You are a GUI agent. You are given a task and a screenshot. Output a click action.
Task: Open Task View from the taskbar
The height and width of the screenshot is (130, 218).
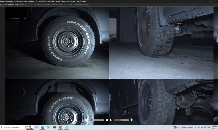click(x=37, y=127)
